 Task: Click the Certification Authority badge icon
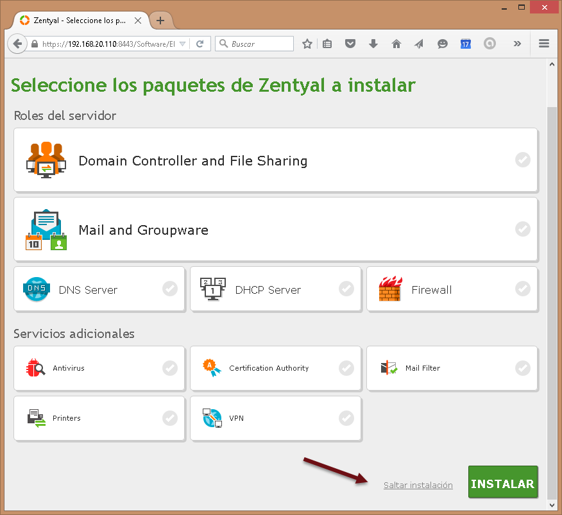click(212, 368)
